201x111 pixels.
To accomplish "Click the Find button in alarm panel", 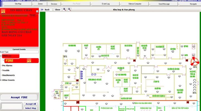I will [32, 15].
